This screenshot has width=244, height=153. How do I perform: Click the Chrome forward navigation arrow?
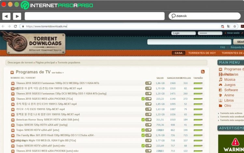tap(9, 26)
